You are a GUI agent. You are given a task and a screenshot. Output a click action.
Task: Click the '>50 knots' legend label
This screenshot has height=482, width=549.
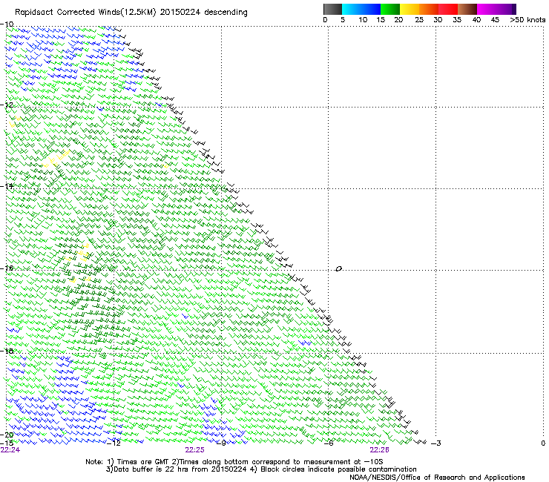pyautogui.click(x=527, y=20)
